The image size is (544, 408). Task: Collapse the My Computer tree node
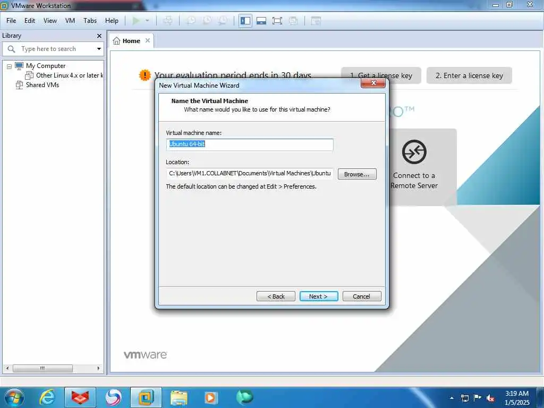pyautogui.click(x=10, y=66)
